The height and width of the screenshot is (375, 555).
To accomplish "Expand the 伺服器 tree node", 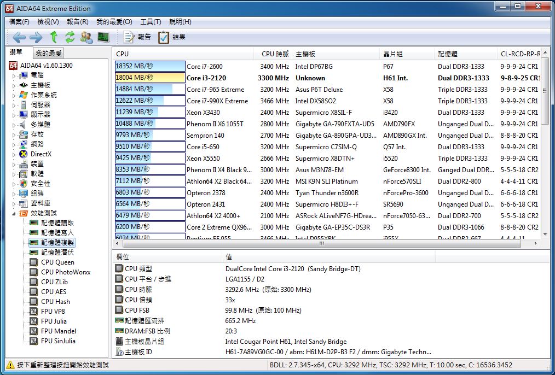I will pos(14,105).
